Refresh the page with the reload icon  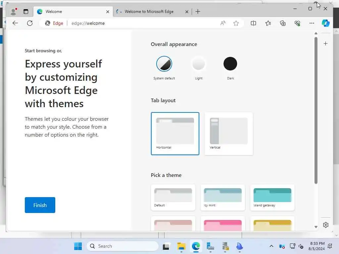point(30,23)
